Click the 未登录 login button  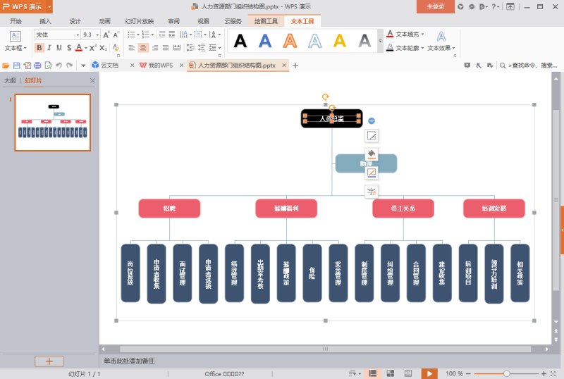[x=435, y=6]
